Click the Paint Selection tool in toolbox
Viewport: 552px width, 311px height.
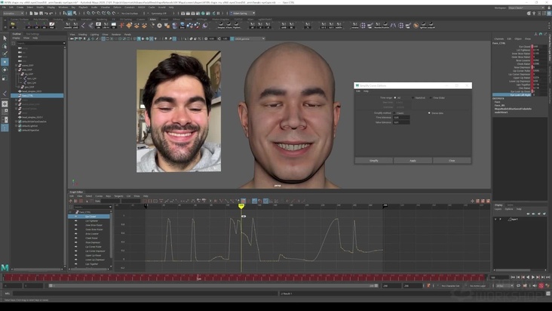tap(5, 54)
